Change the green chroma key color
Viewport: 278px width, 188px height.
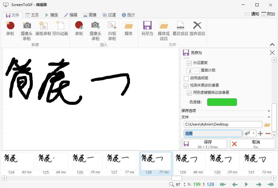pyautogui.click(x=222, y=102)
